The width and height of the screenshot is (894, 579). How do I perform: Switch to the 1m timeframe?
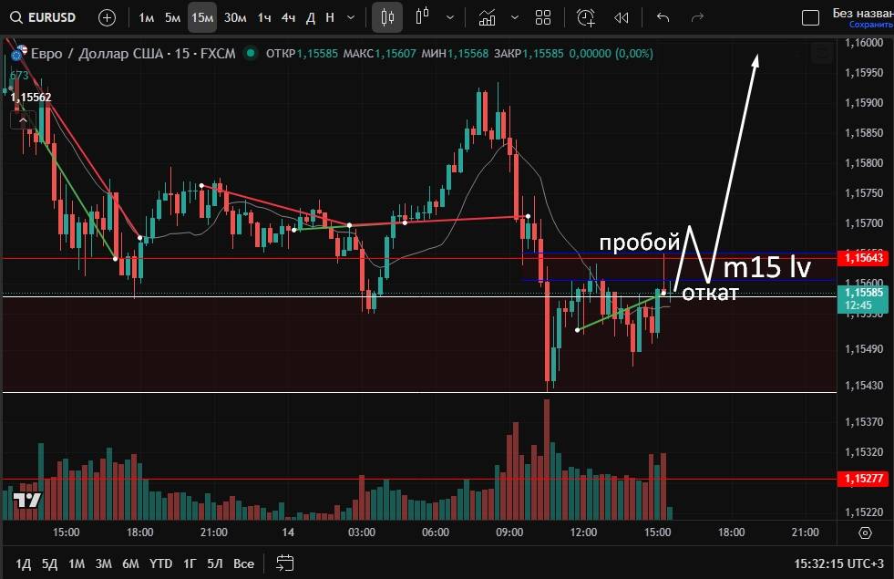coord(146,17)
